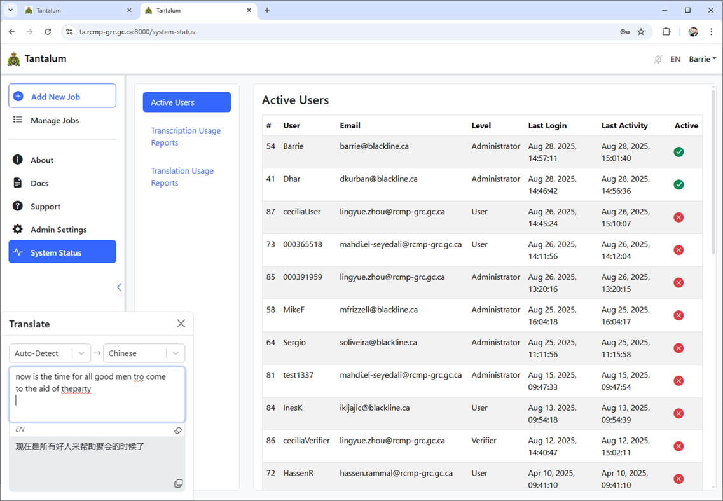723x501 pixels.
Task: Click red inactive icon for MikeF
Action: click(678, 316)
